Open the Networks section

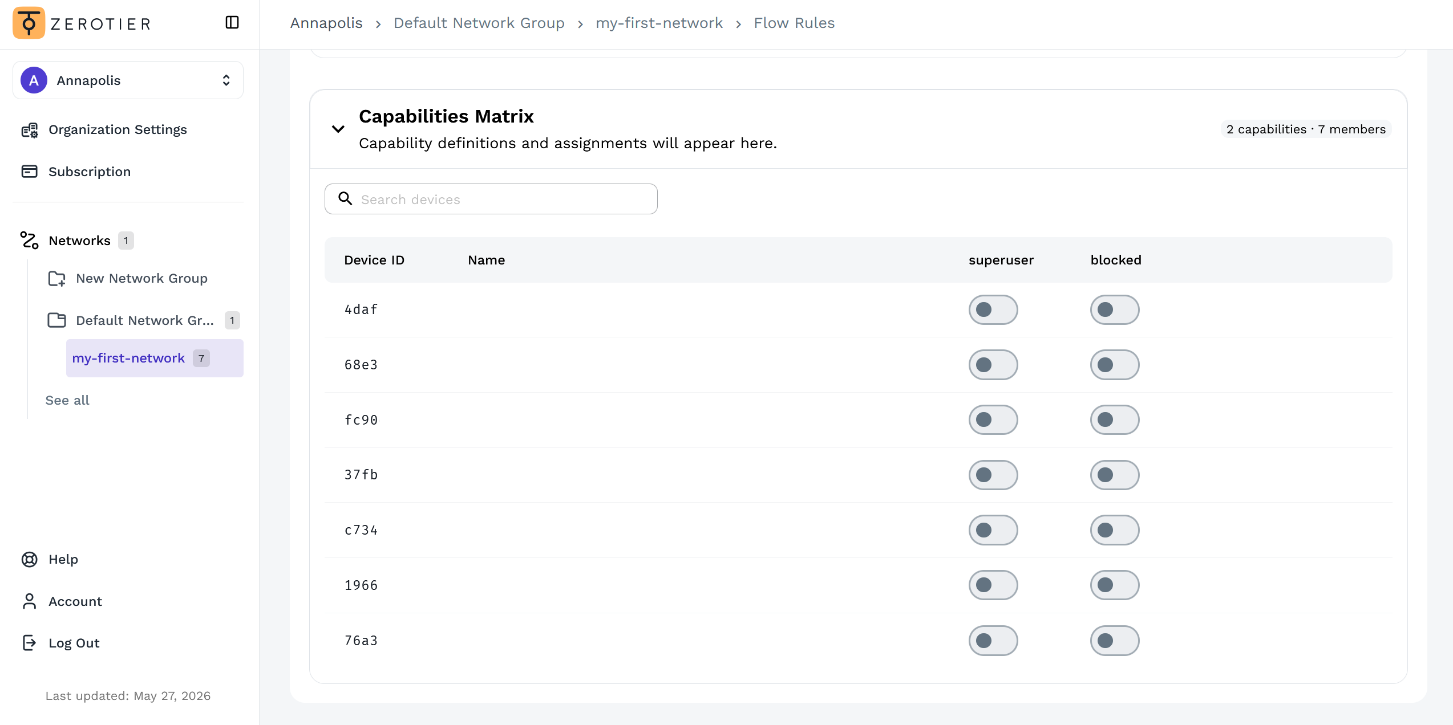[79, 241]
